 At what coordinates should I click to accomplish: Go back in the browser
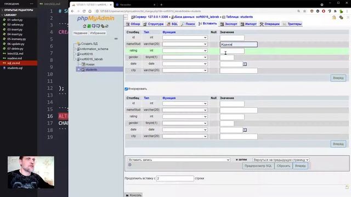click(x=72, y=11)
